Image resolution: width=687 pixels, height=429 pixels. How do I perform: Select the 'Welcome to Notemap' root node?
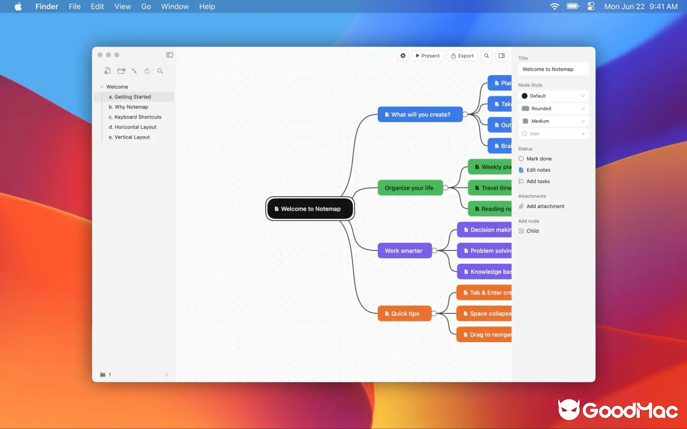[x=310, y=209]
